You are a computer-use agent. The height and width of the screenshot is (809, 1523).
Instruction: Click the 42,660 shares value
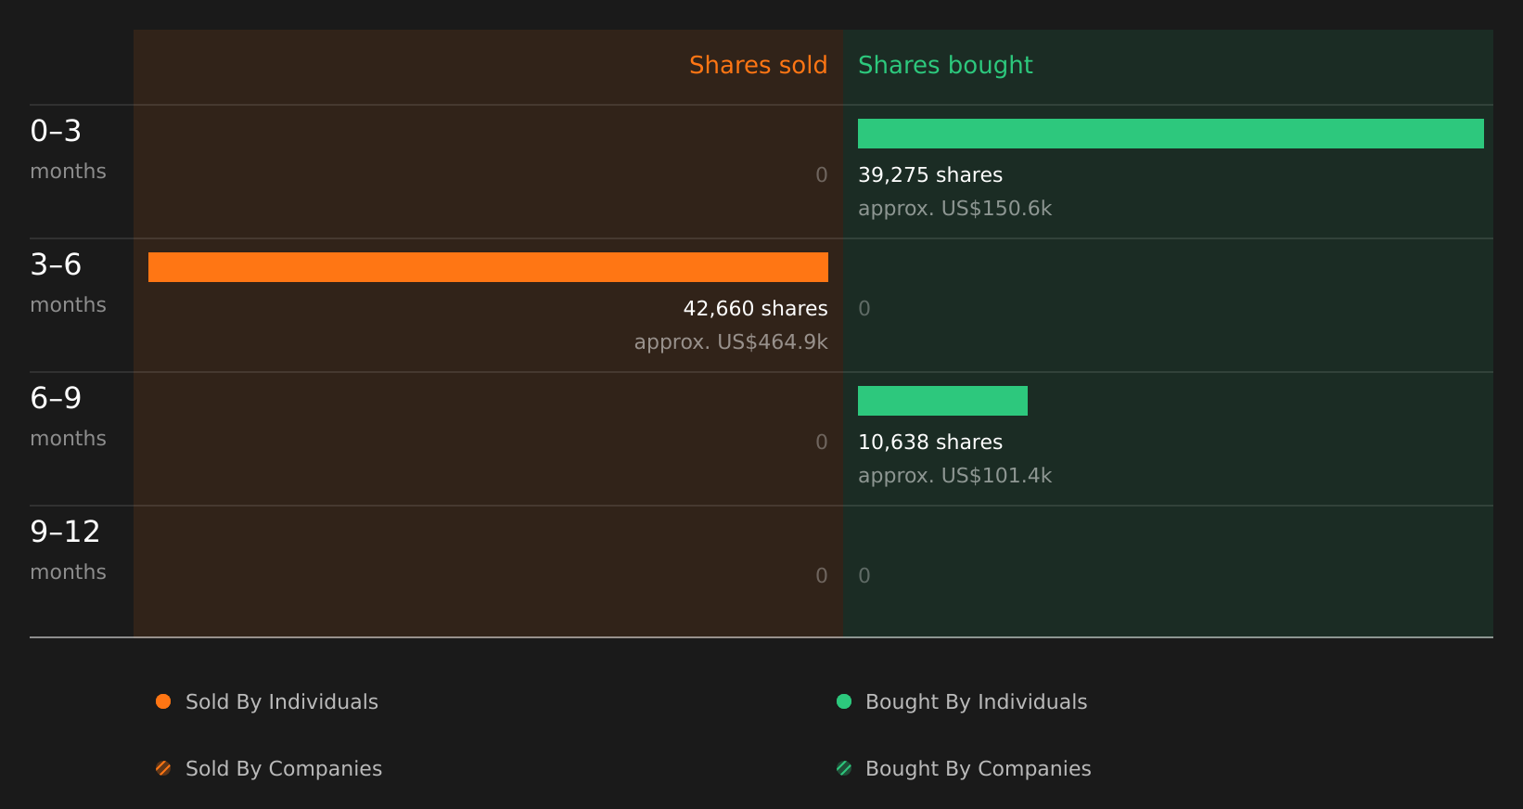[x=756, y=309]
